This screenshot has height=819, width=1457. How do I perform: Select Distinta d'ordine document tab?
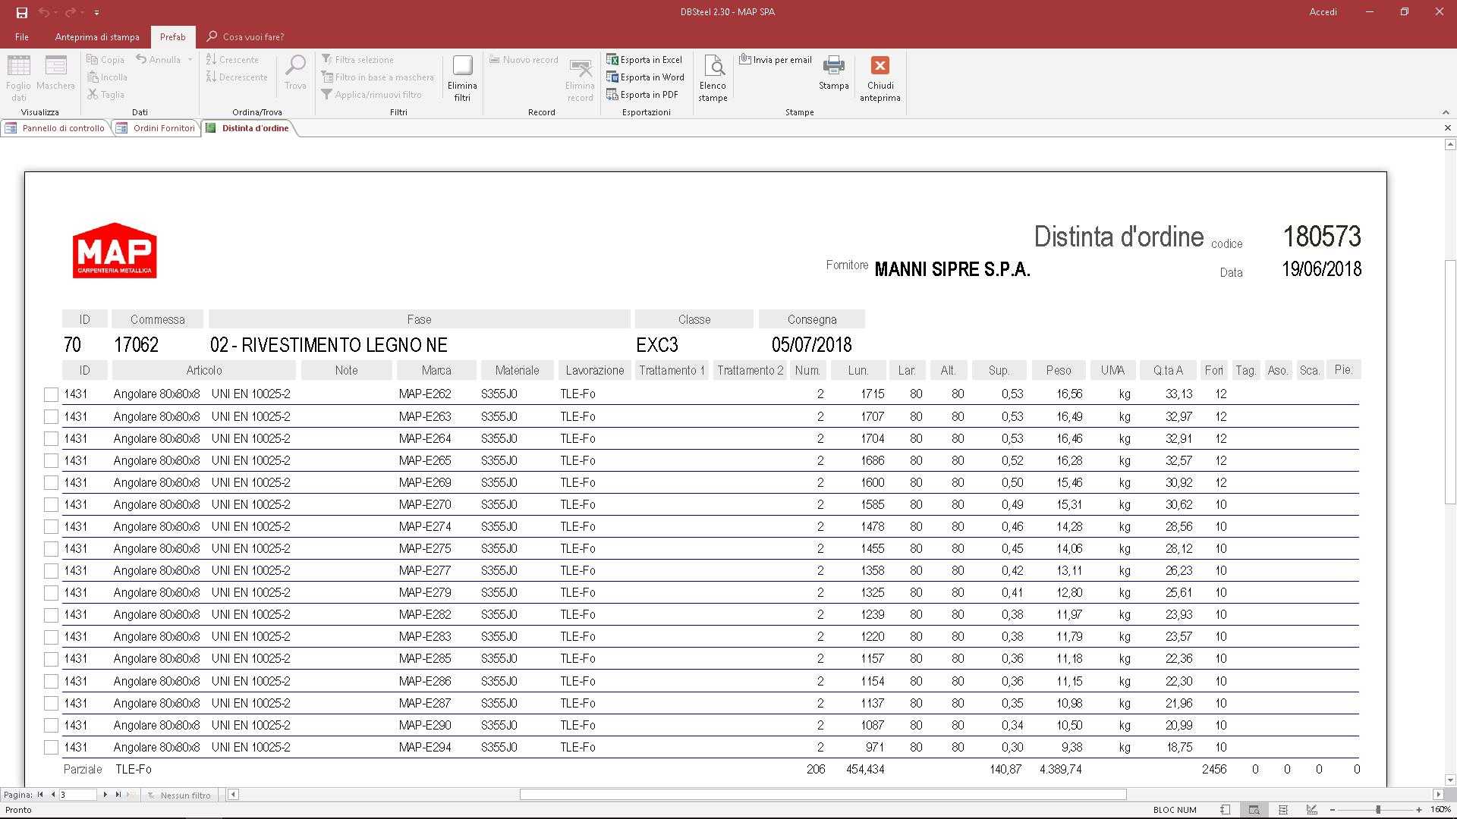coord(248,128)
